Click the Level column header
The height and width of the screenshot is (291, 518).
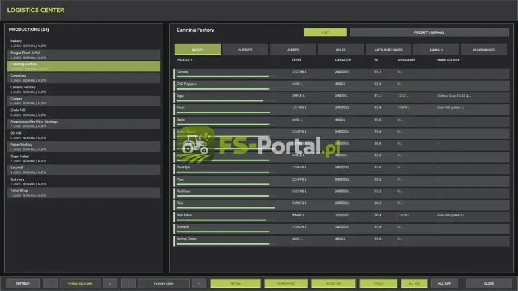(297, 60)
